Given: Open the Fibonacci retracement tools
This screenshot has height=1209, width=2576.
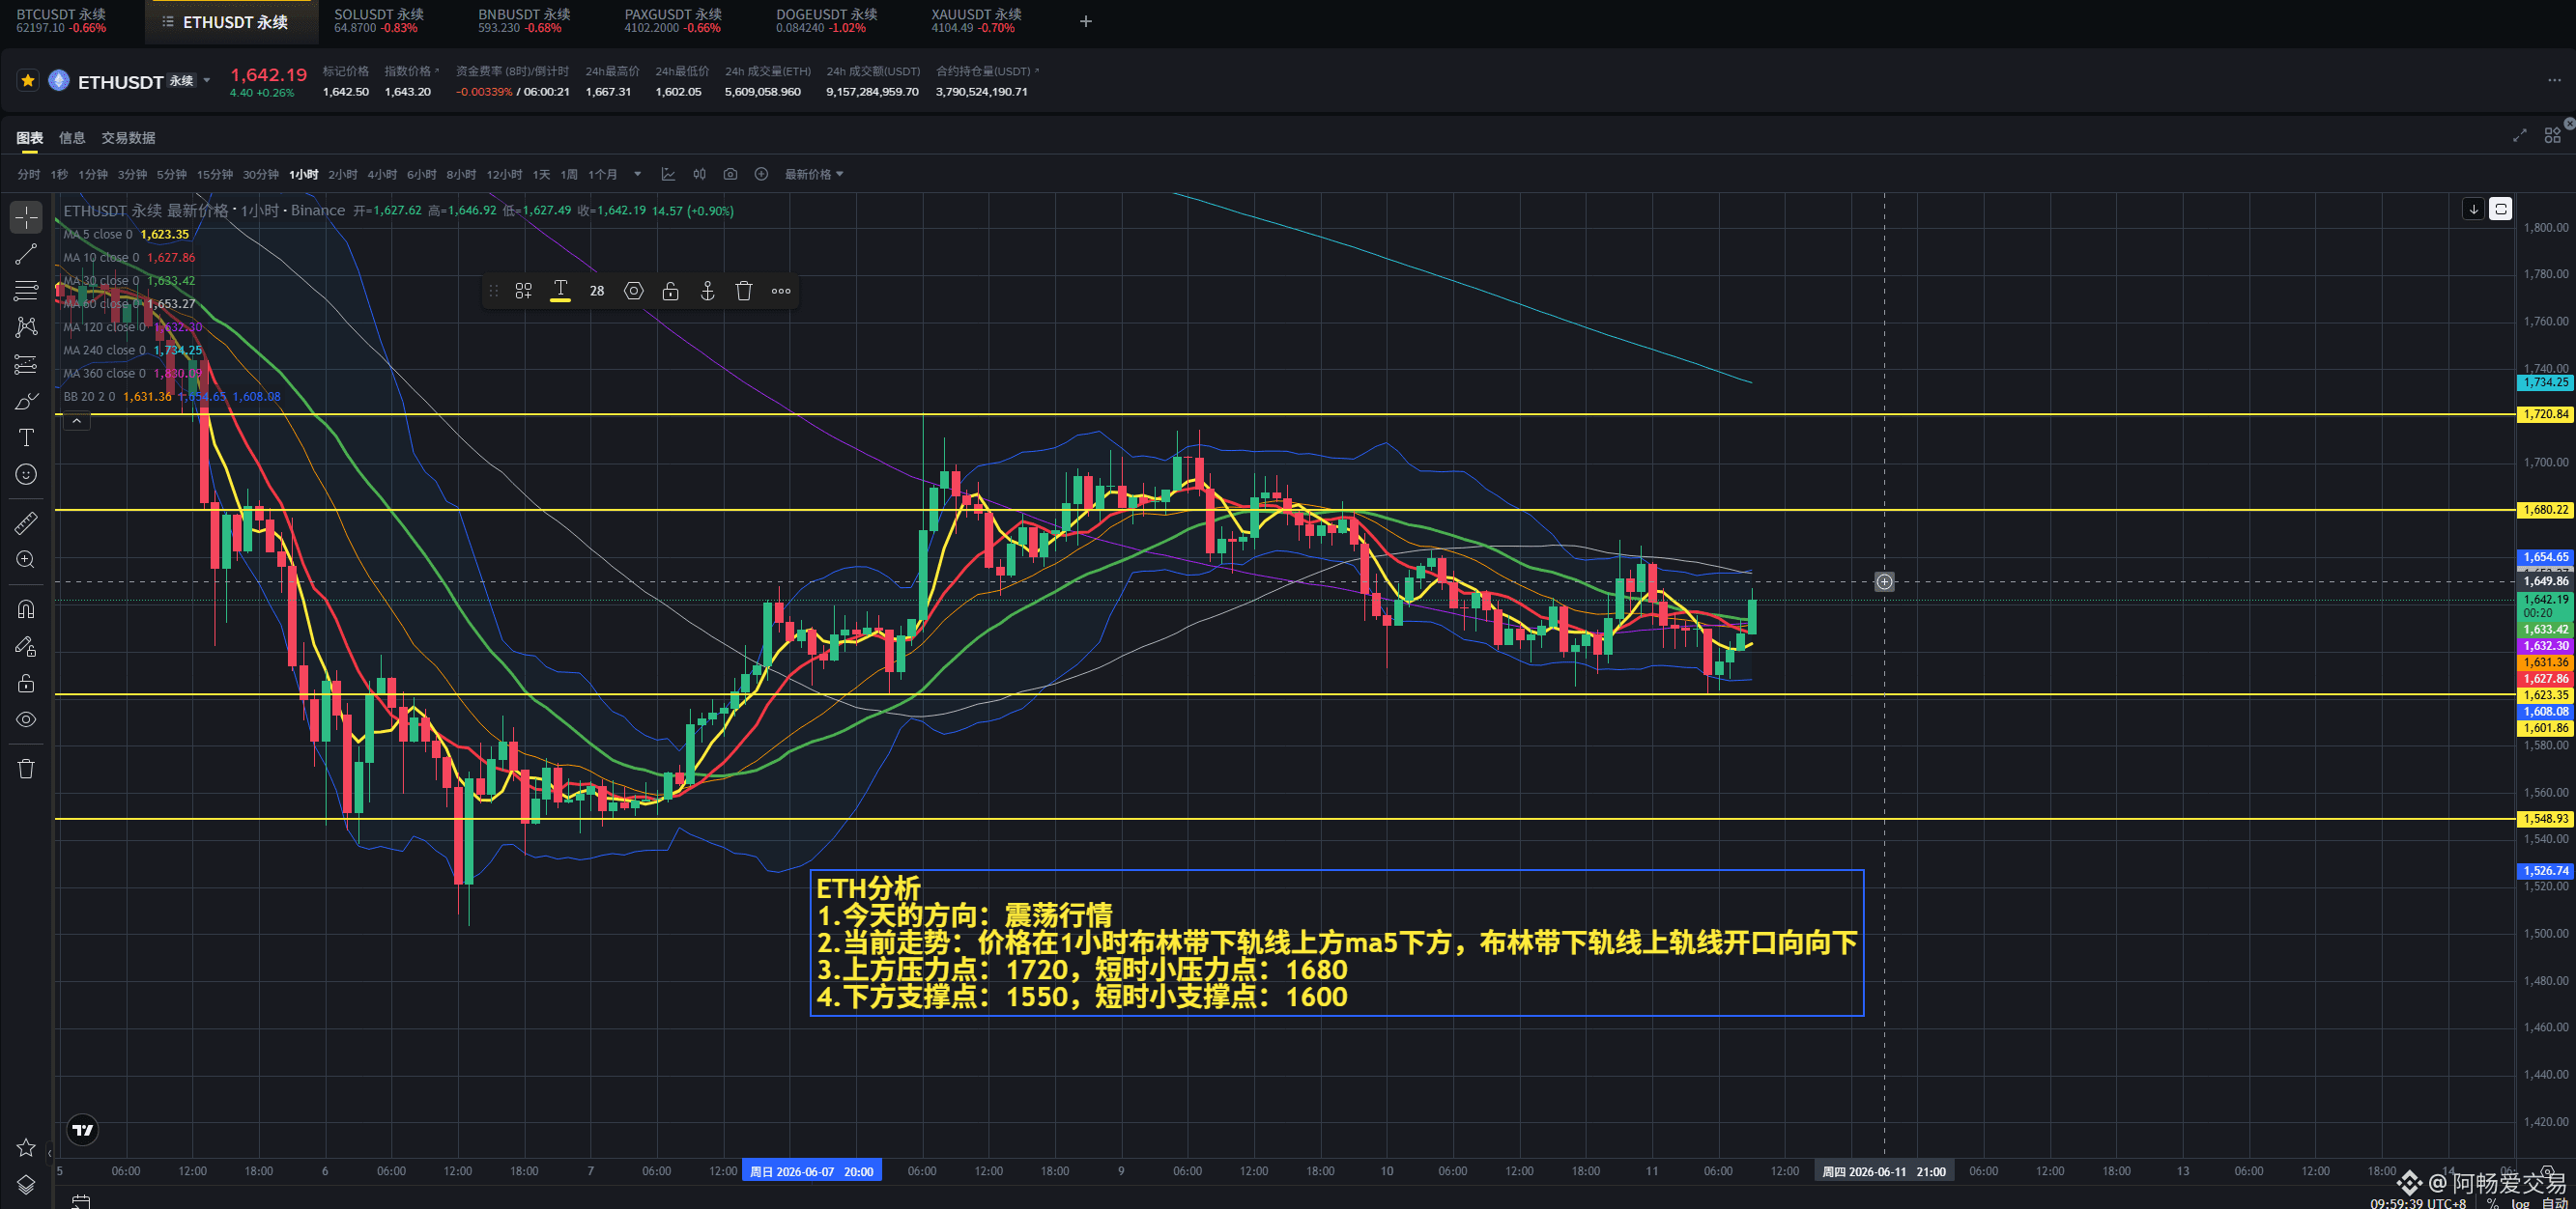Looking at the screenshot, I should point(26,290).
